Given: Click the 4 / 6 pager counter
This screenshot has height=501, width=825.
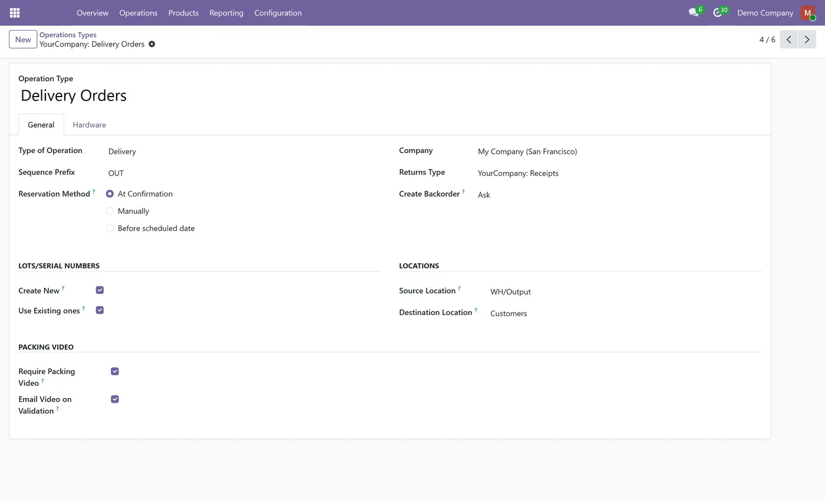Looking at the screenshot, I should (x=767, y=39).
